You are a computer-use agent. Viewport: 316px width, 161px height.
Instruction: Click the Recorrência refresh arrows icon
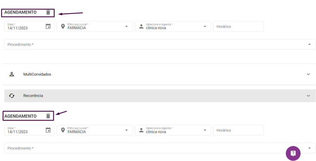click(x=12, y=96)
